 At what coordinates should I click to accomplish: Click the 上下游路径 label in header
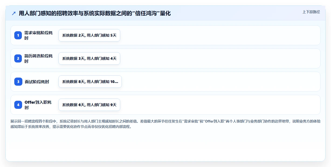(311, 12)
